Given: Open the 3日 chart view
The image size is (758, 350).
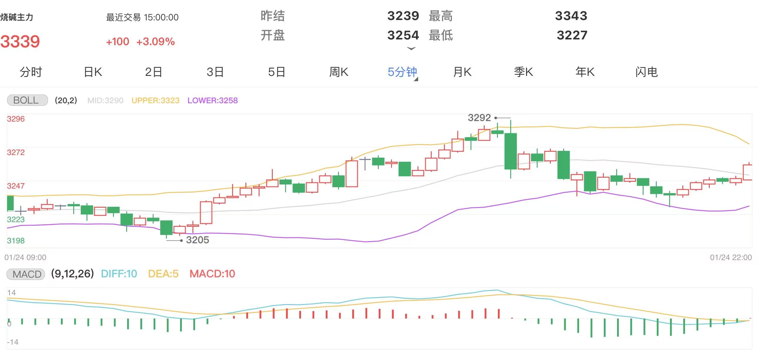Looking at the screenshot, I should 215,72.
